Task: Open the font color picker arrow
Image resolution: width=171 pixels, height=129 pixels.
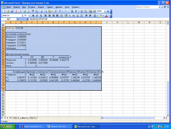Action: 109,16
